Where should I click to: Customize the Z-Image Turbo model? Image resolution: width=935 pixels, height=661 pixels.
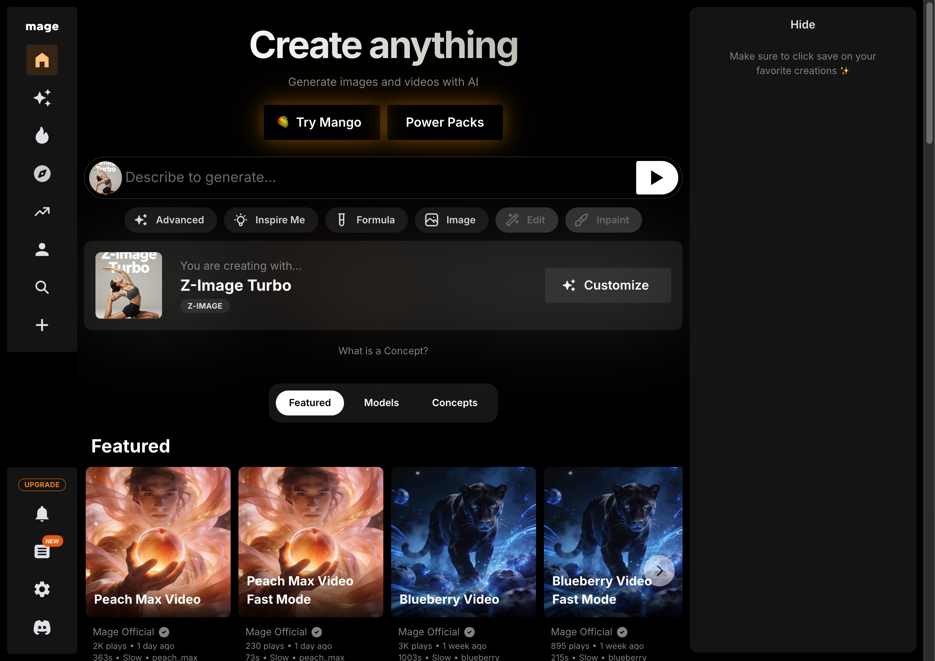(x=608, y=285)
